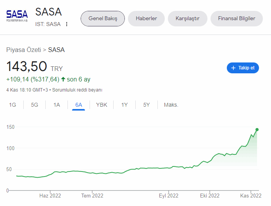Open the Sorumluluk reddi beyanı link
The width and height of the screenshot is (271, 206).
click(77, 90)
